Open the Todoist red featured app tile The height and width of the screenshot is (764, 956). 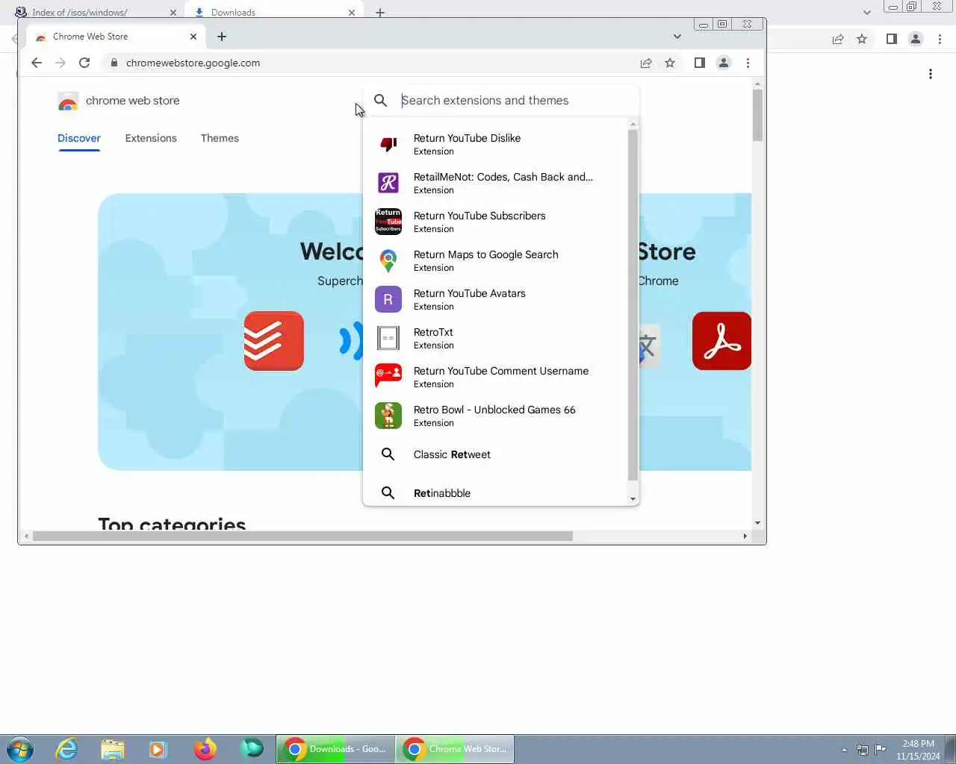point(274,341)
